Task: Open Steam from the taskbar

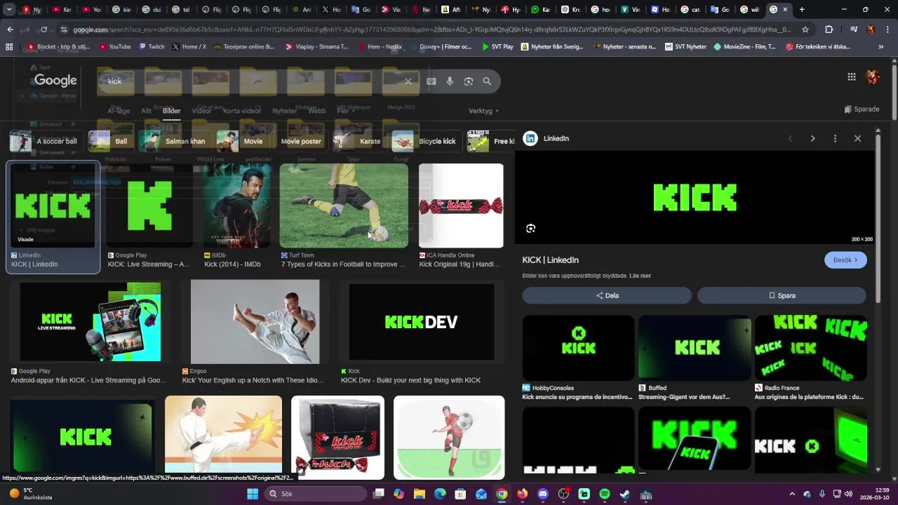Action: pyautogui.click(x=625, y=494)
